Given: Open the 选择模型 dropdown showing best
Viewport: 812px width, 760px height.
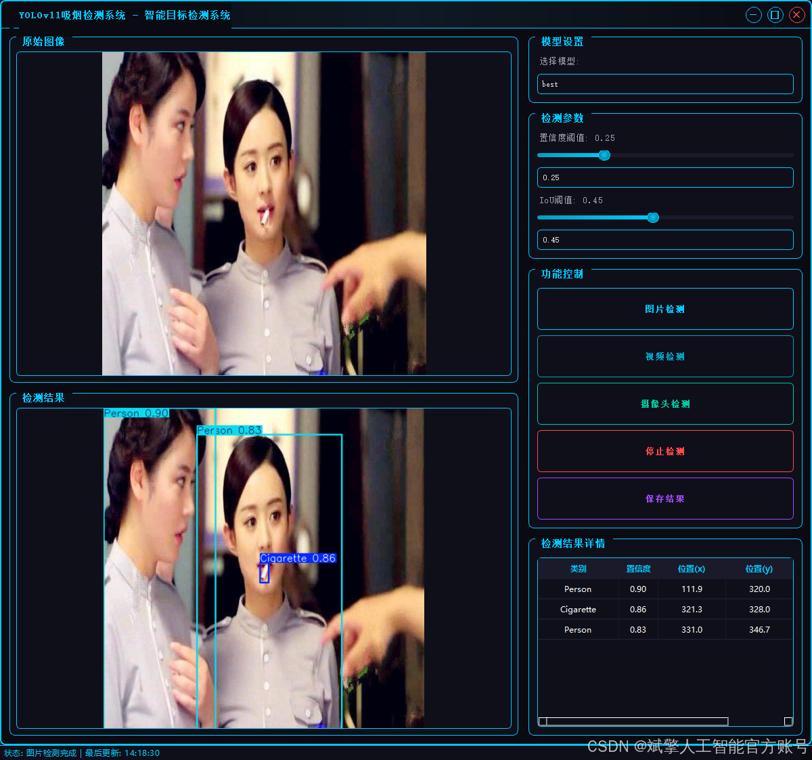Looking at the screenshot, I should [x=665, y=84].
